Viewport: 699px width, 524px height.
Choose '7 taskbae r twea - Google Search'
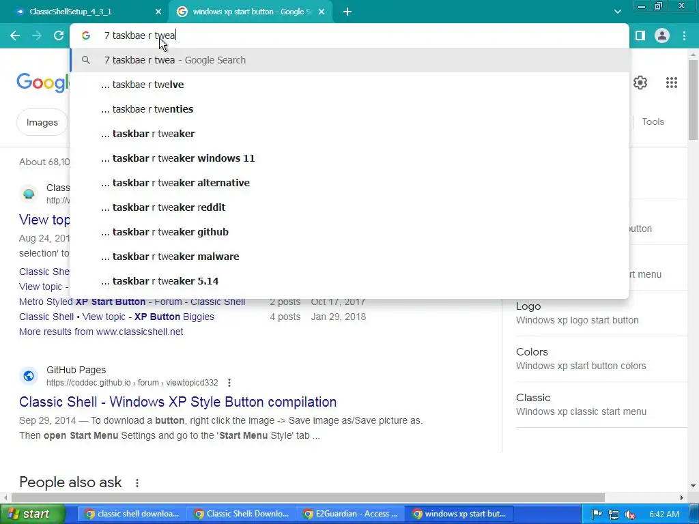349,60
